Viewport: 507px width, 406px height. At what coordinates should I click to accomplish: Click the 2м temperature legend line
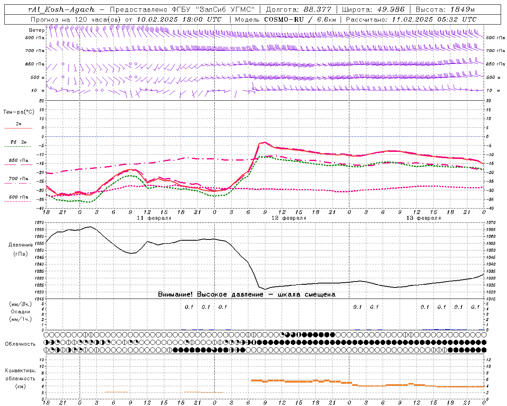click(x=18, y=128)
